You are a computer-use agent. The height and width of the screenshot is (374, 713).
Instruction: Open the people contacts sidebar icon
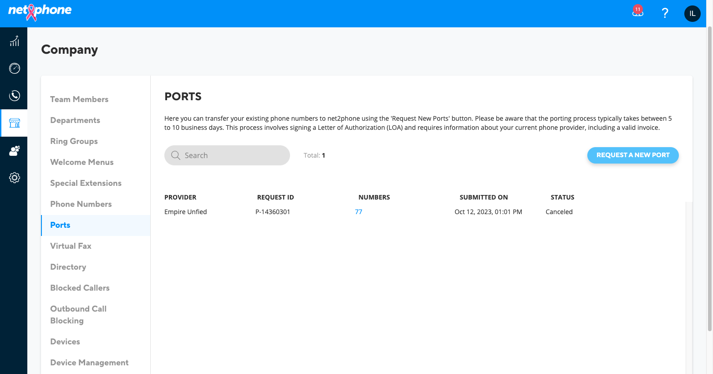(15, 150)
